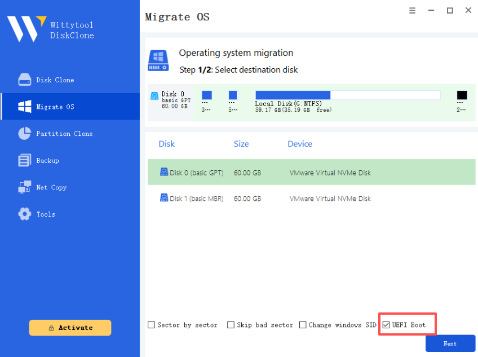
Task: Click the Backup sidebar icon
Action: (24, 161)
